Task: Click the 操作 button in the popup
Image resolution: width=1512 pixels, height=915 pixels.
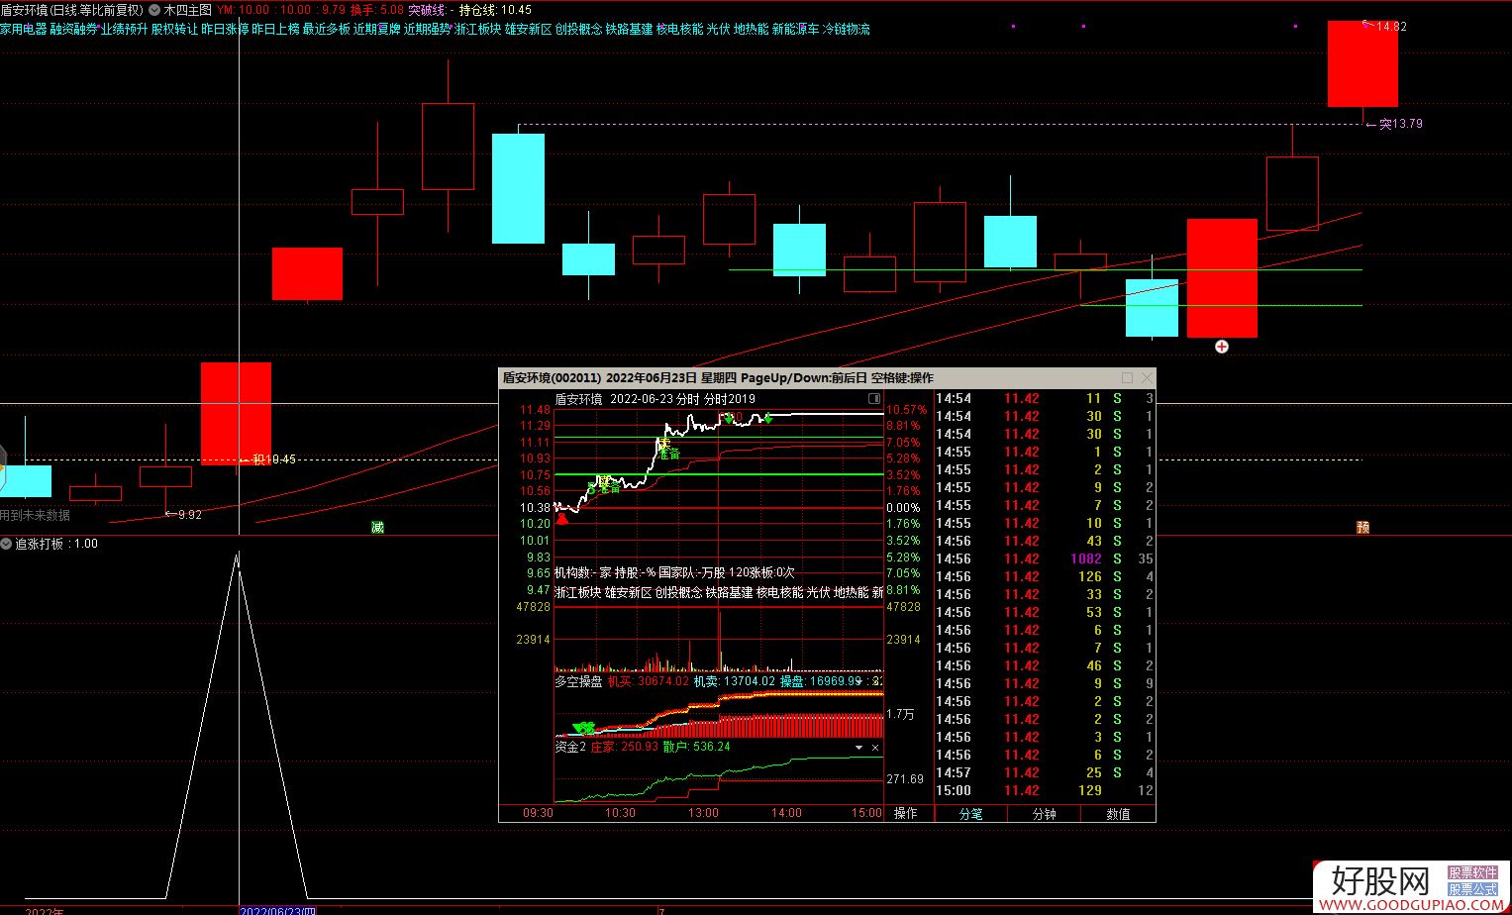Action: click(x=906, y=813)
